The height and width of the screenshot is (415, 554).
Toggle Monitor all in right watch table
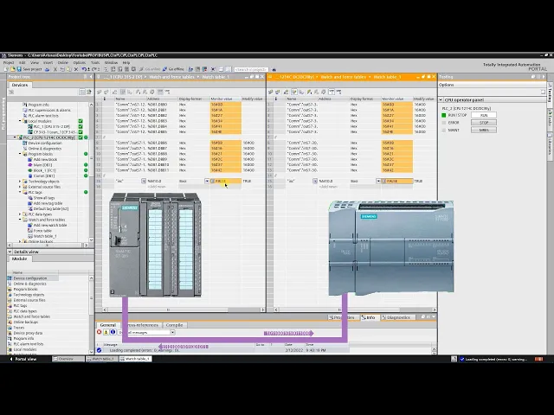[x=332, y=92]
